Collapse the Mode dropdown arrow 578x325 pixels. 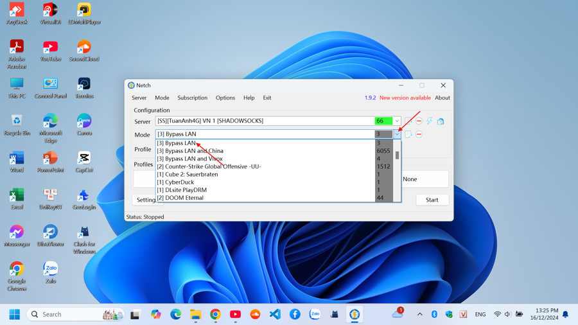[397, 134]
